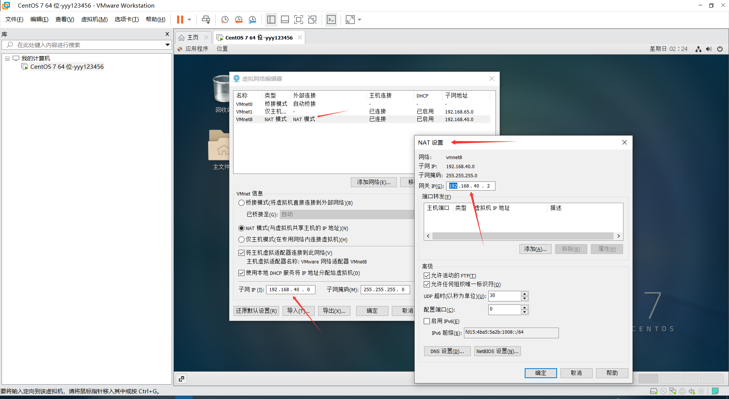
Task: Open the stretch display dropdown arrow
Action: [x=360, y=20]
